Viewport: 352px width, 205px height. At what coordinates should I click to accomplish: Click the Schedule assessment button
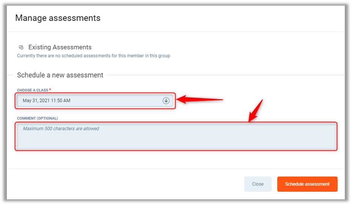[307, 184]
